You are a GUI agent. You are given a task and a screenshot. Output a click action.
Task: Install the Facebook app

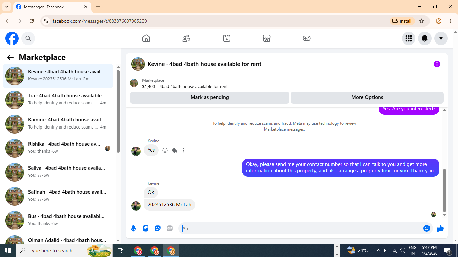(x=402, y=21)
